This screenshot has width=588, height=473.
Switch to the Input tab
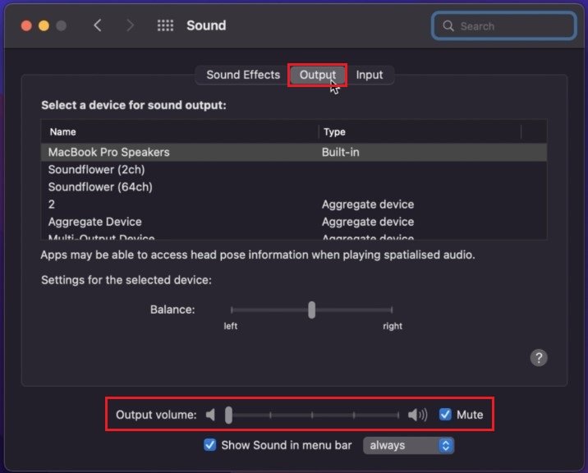point(370,75)
